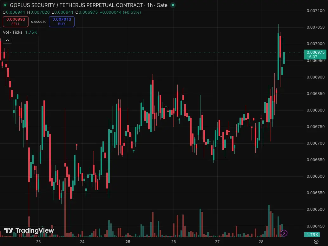This screenshot has width=328, height=246.
Task: Click the 0.007050 price axis label
Action: [316, 27]
